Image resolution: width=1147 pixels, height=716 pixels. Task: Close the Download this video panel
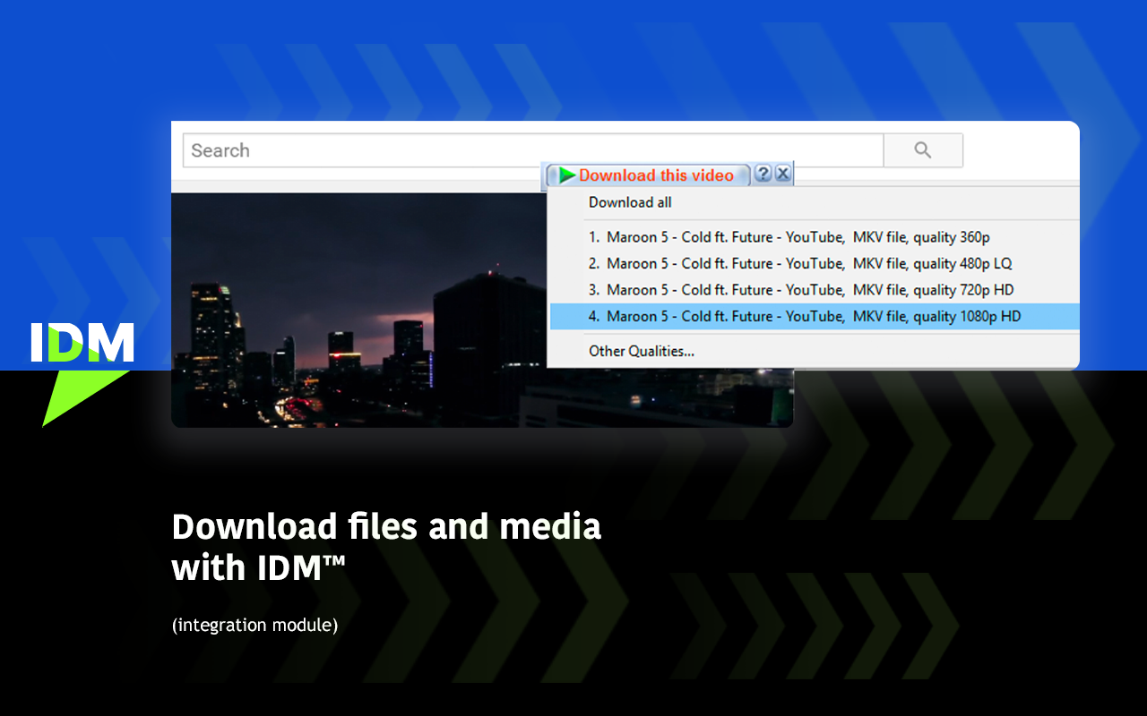click(x=783, y=174)
